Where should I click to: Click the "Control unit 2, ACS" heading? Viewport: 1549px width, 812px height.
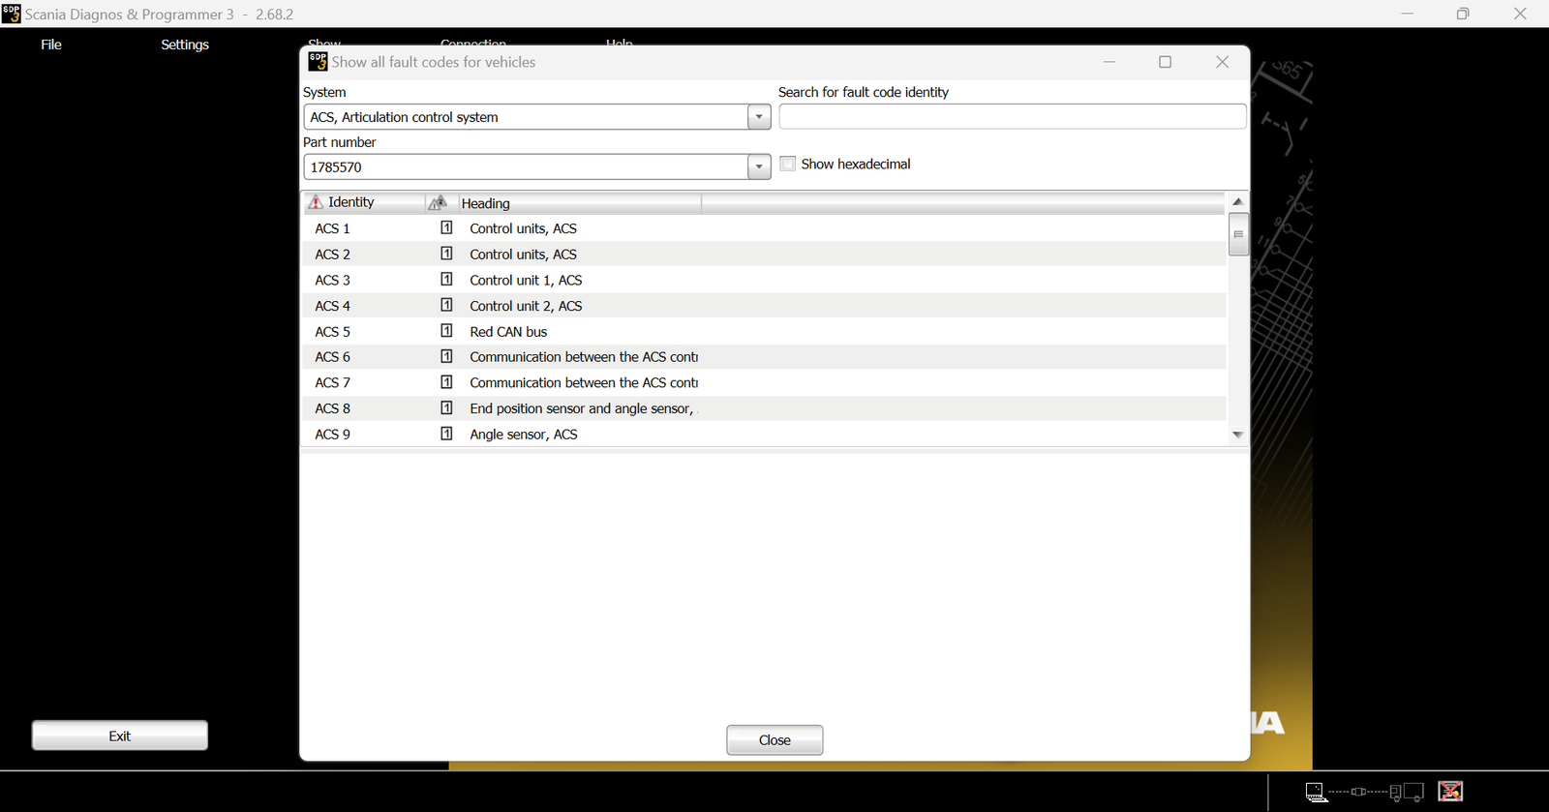click(x=526, y=306)
